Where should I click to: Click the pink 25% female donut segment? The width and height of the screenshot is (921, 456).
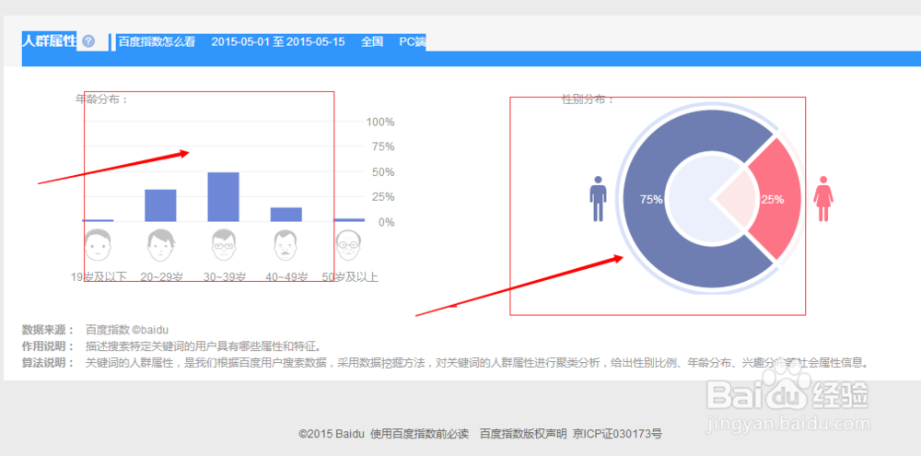[x=778, y=199]
